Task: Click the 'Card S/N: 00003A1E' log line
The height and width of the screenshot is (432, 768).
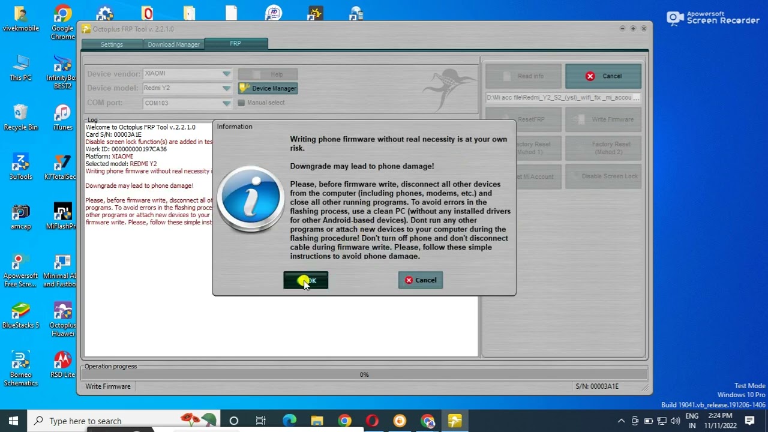Action: point(113,135)
